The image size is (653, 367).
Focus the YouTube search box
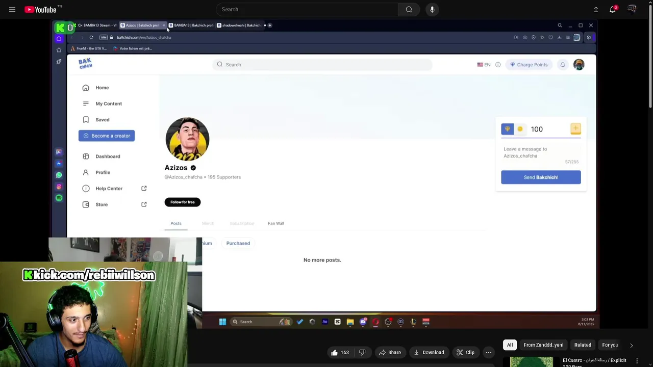pos(307,9)
